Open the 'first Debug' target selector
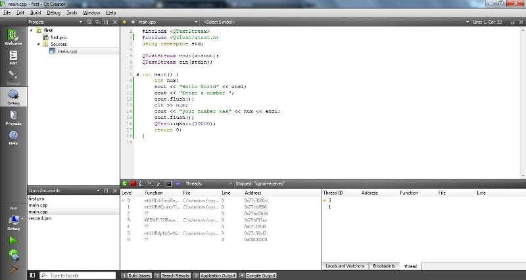526x280 pixels. [13, 218]
